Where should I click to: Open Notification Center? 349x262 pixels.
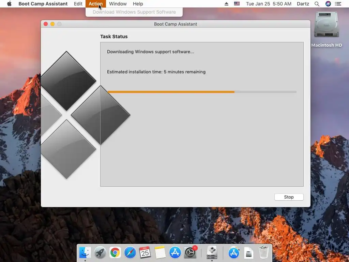pos(338,4)
